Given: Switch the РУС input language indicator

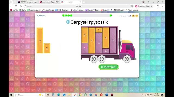Looking at the screenshot, I should tap(151, 95).
